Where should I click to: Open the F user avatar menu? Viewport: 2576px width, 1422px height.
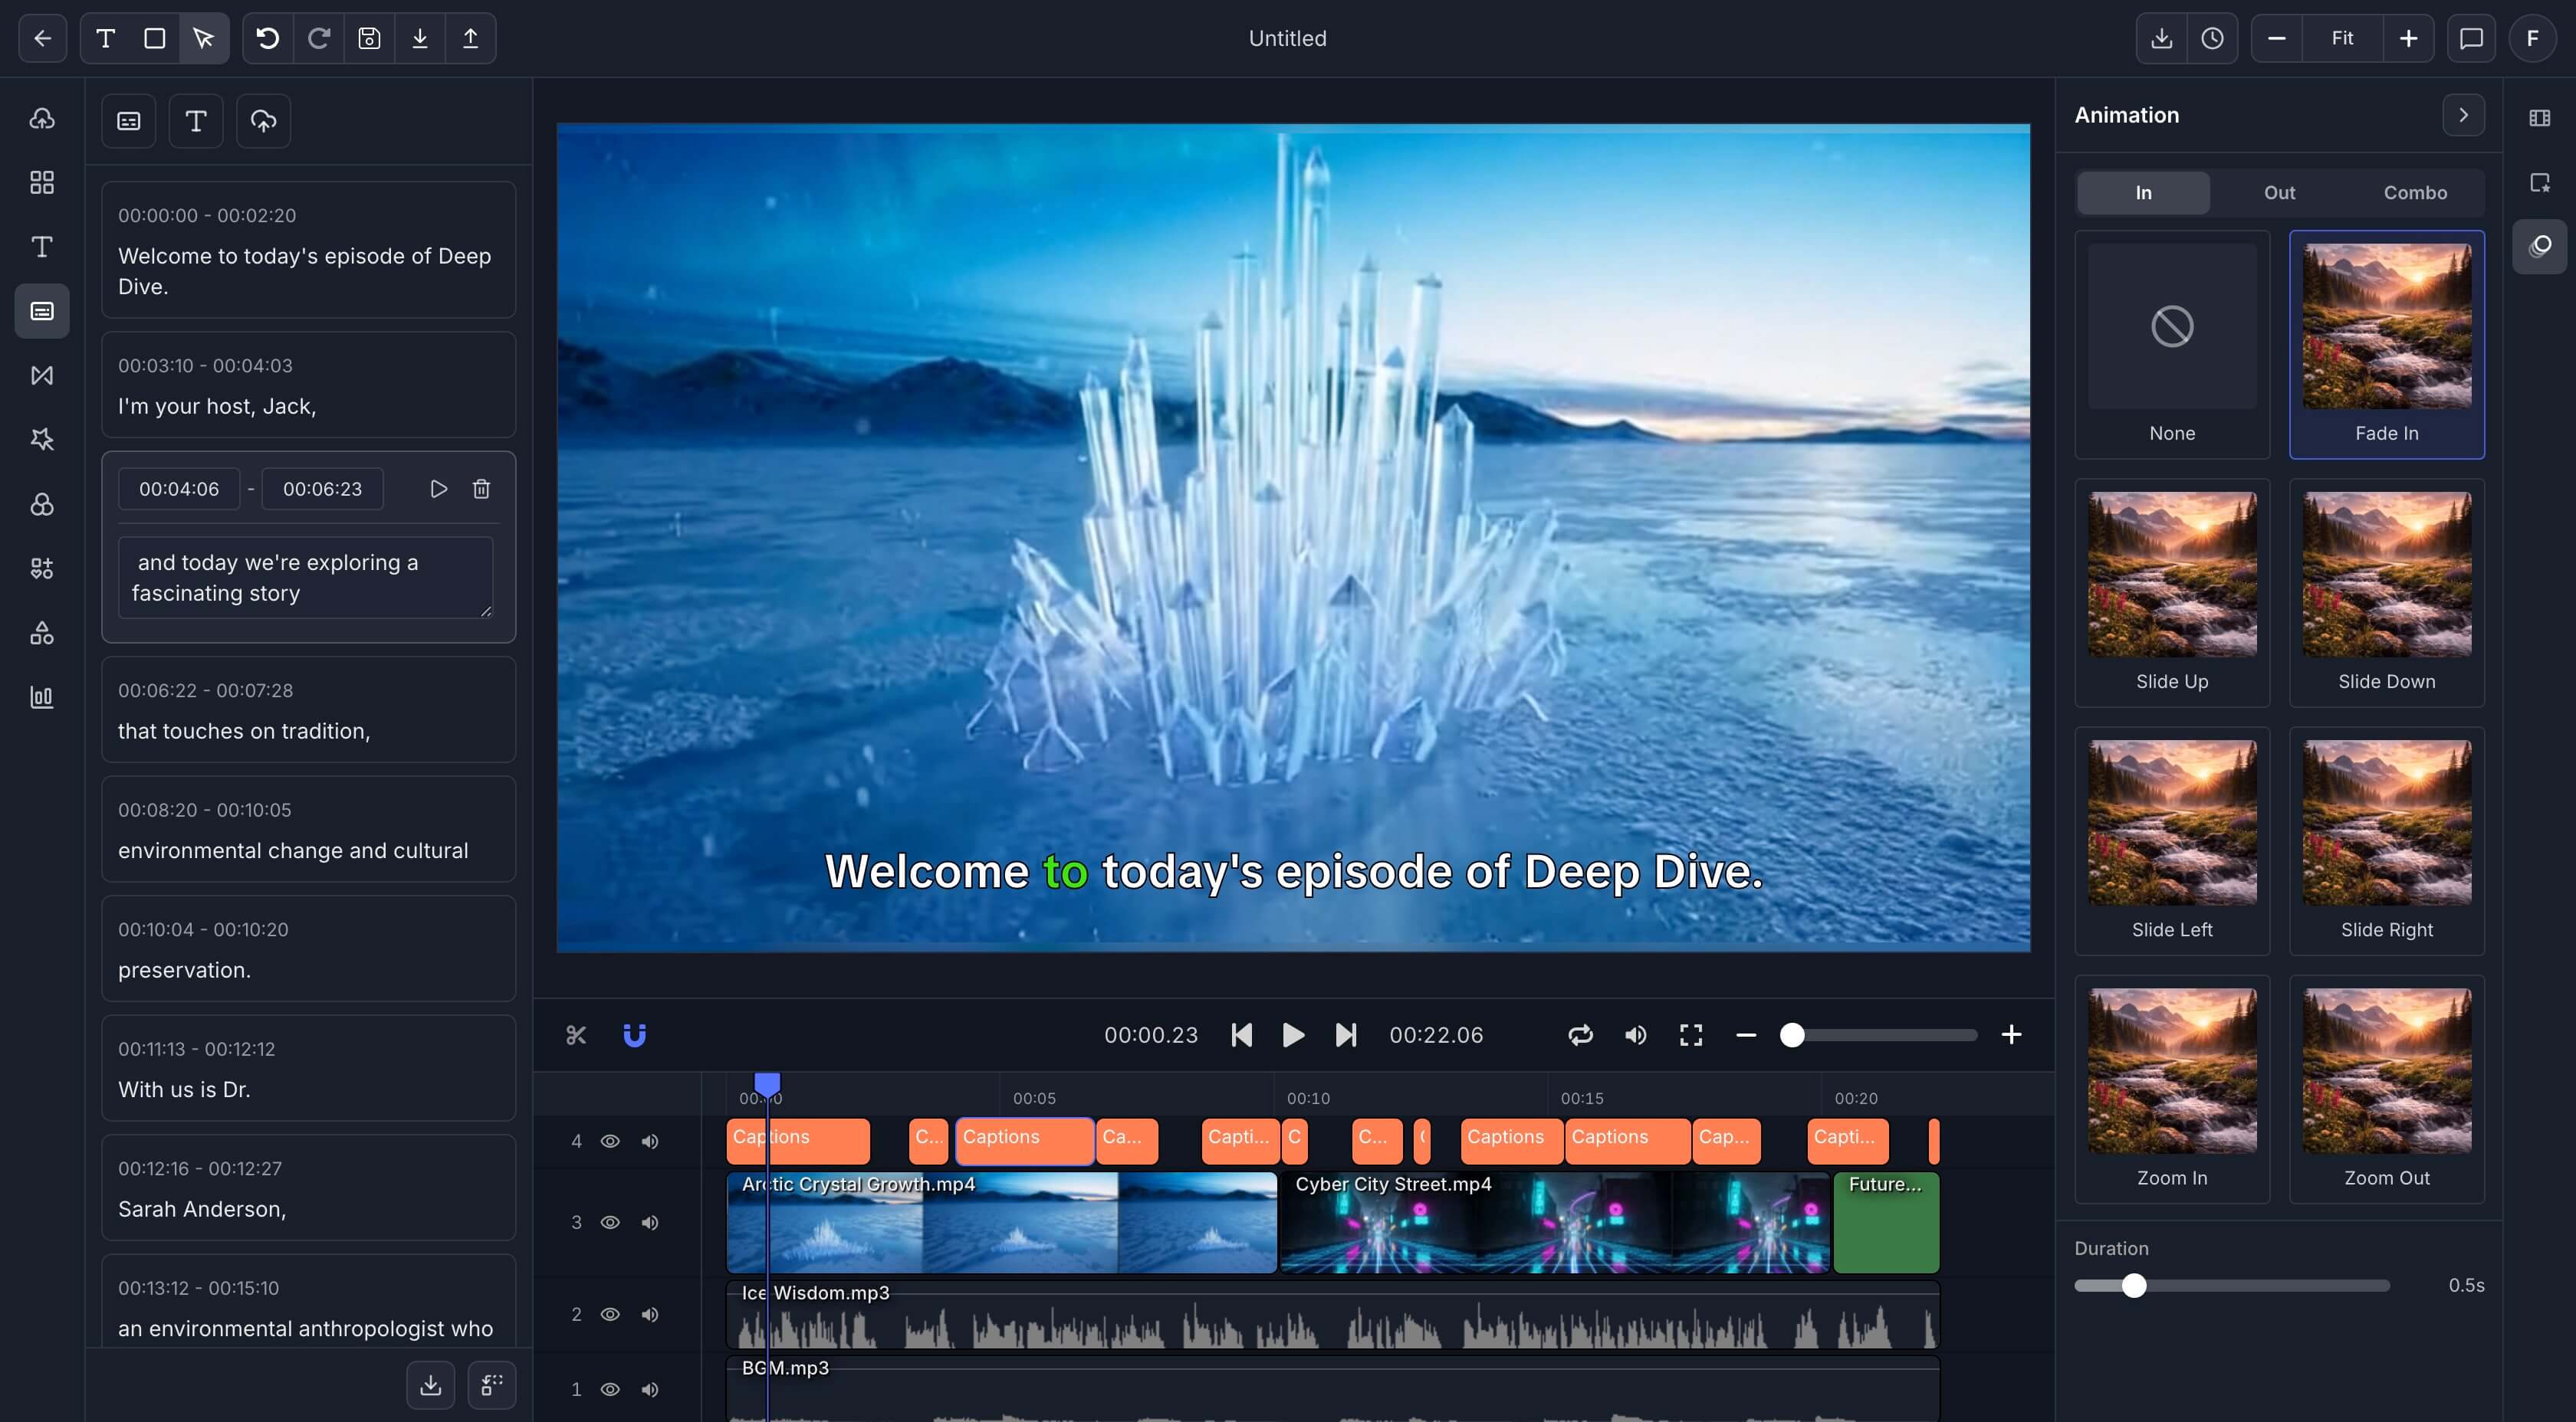(2532, 38)
